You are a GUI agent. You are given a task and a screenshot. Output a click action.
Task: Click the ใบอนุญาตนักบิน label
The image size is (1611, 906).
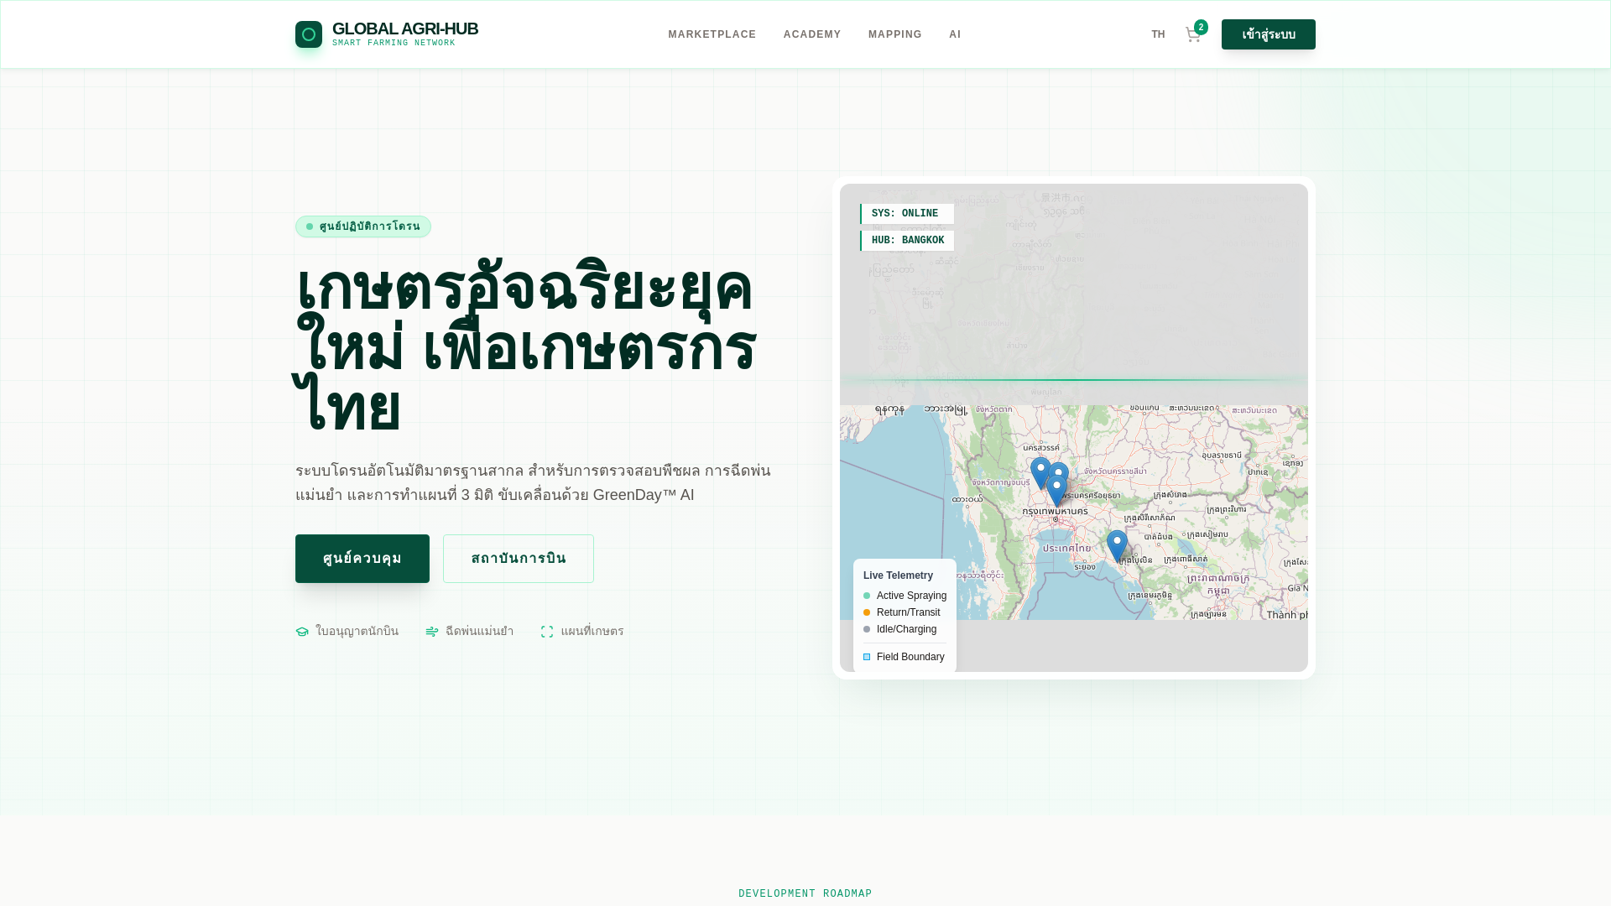(357, 632)
